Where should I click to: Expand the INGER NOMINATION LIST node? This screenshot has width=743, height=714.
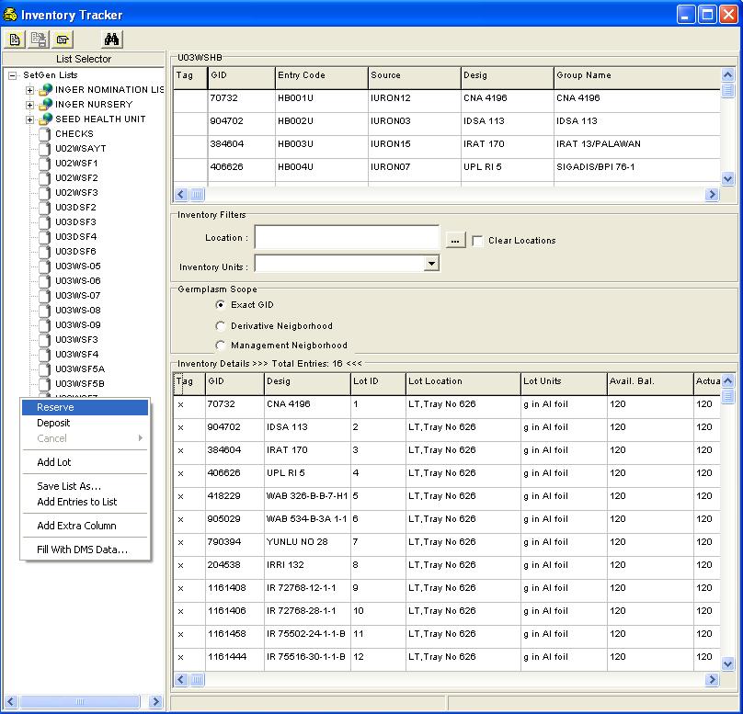coord(29,90)
